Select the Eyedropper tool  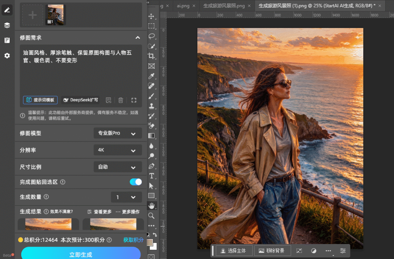pos(151,76)
